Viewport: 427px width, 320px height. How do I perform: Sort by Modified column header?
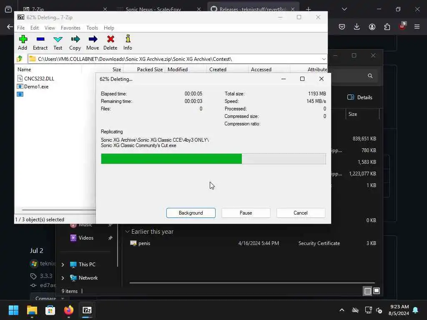(178, 70)
